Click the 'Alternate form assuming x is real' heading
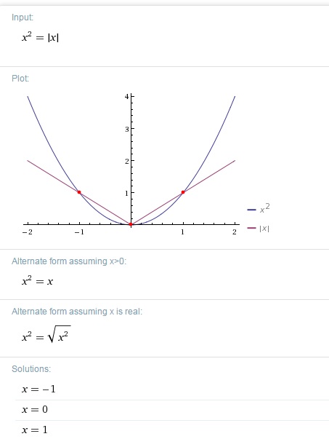The width and height of the screenshot is (329, 439). tap(77, 312)
